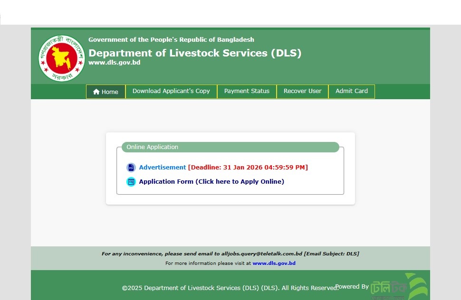Click the Department of Livestock Services title
Screen dimensions: 461x300
[x=195, y=53]
